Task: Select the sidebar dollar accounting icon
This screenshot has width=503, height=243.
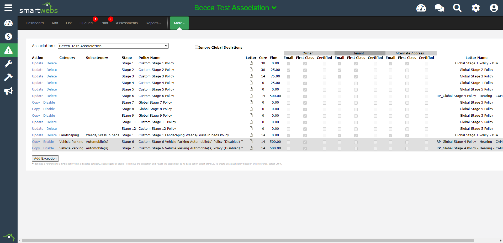Action: coord(8,36)
